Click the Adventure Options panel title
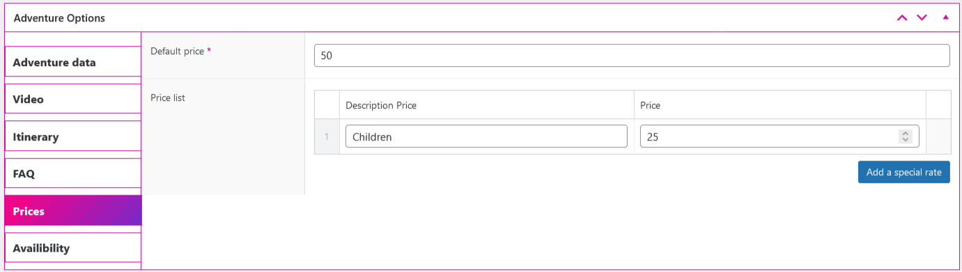The width and height of the screenshot is (962, 272). click(x=59, y=18)
